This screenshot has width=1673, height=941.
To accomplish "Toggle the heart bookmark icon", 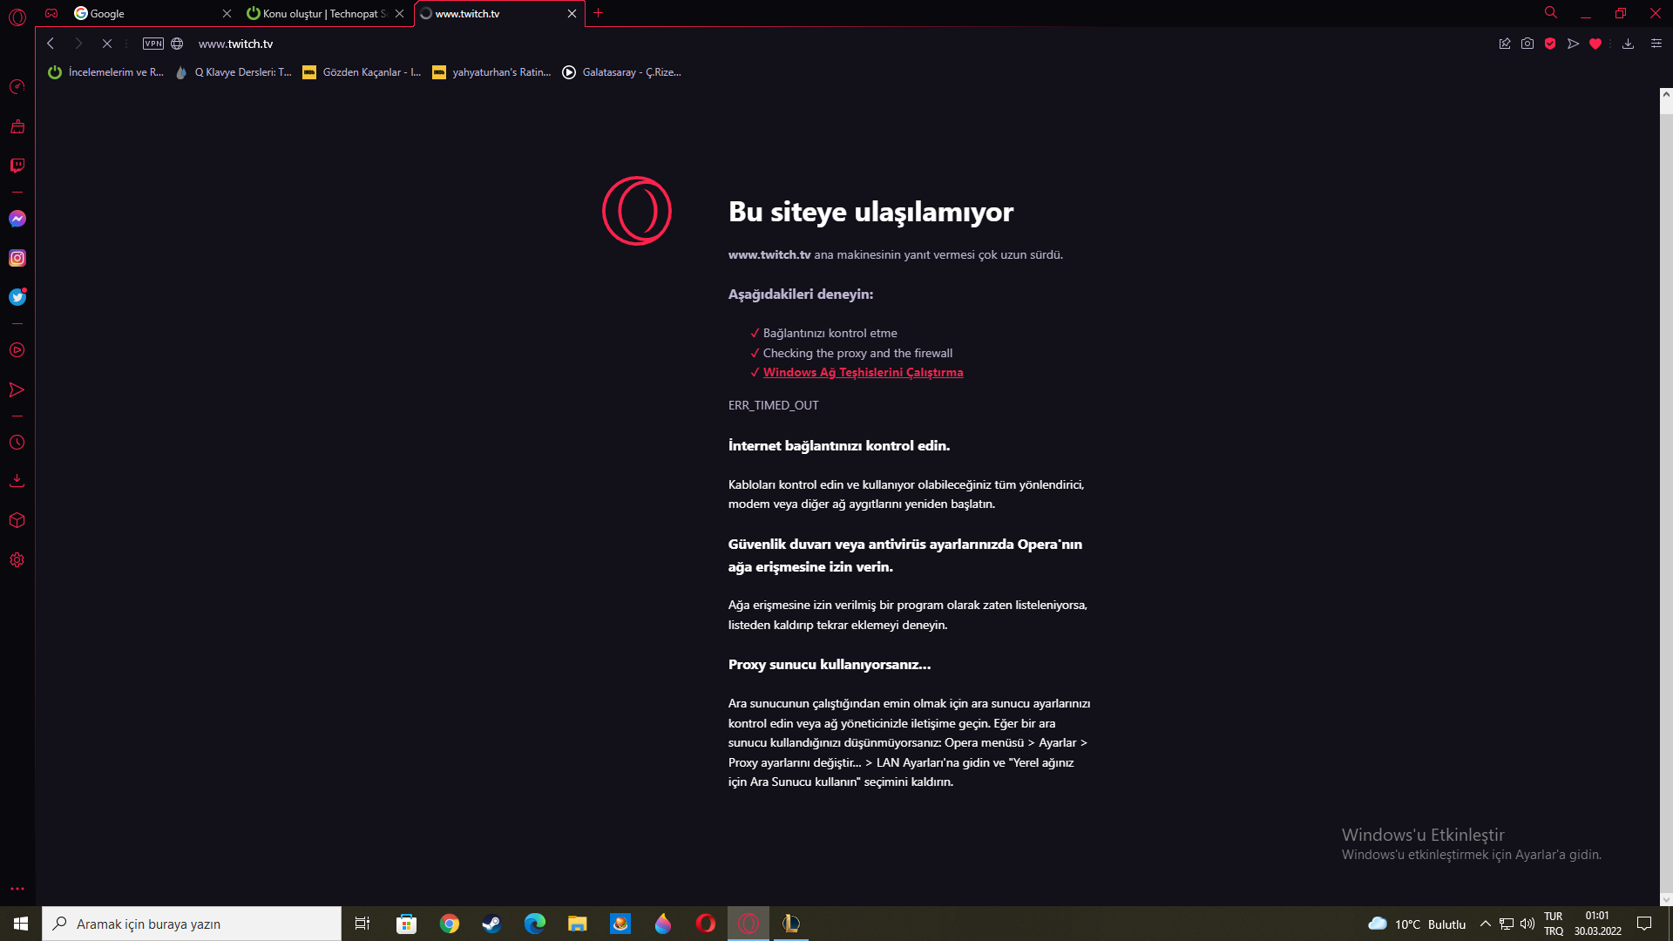I will (1595, 44).
